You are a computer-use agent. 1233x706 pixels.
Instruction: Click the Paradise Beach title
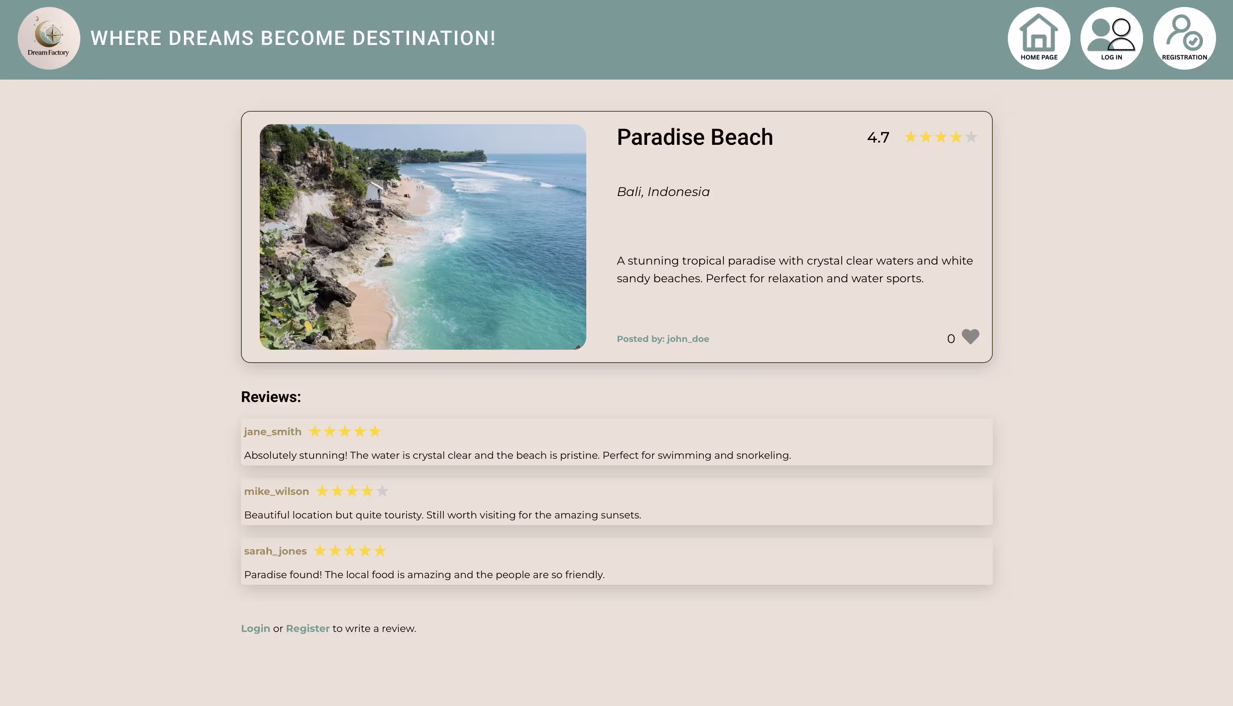click(x=695, y=137)
